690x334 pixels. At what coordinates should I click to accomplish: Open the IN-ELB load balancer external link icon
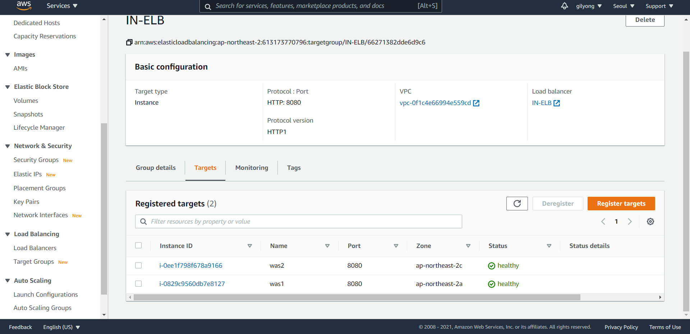pyautogui.click(x=557, y=103)
